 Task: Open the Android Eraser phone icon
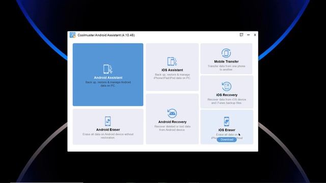point(107,121)
